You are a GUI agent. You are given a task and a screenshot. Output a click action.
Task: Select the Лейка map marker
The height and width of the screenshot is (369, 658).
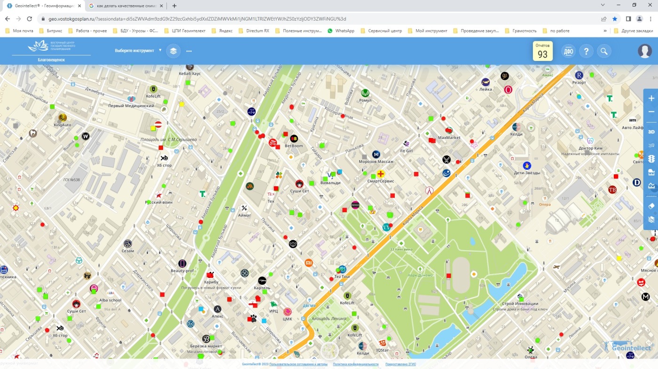pyautogui.click(x=486, y=82)
